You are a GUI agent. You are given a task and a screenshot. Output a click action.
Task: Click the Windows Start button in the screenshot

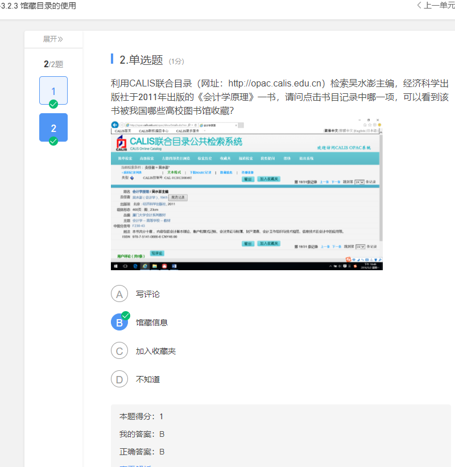click(x=115, y=266)
